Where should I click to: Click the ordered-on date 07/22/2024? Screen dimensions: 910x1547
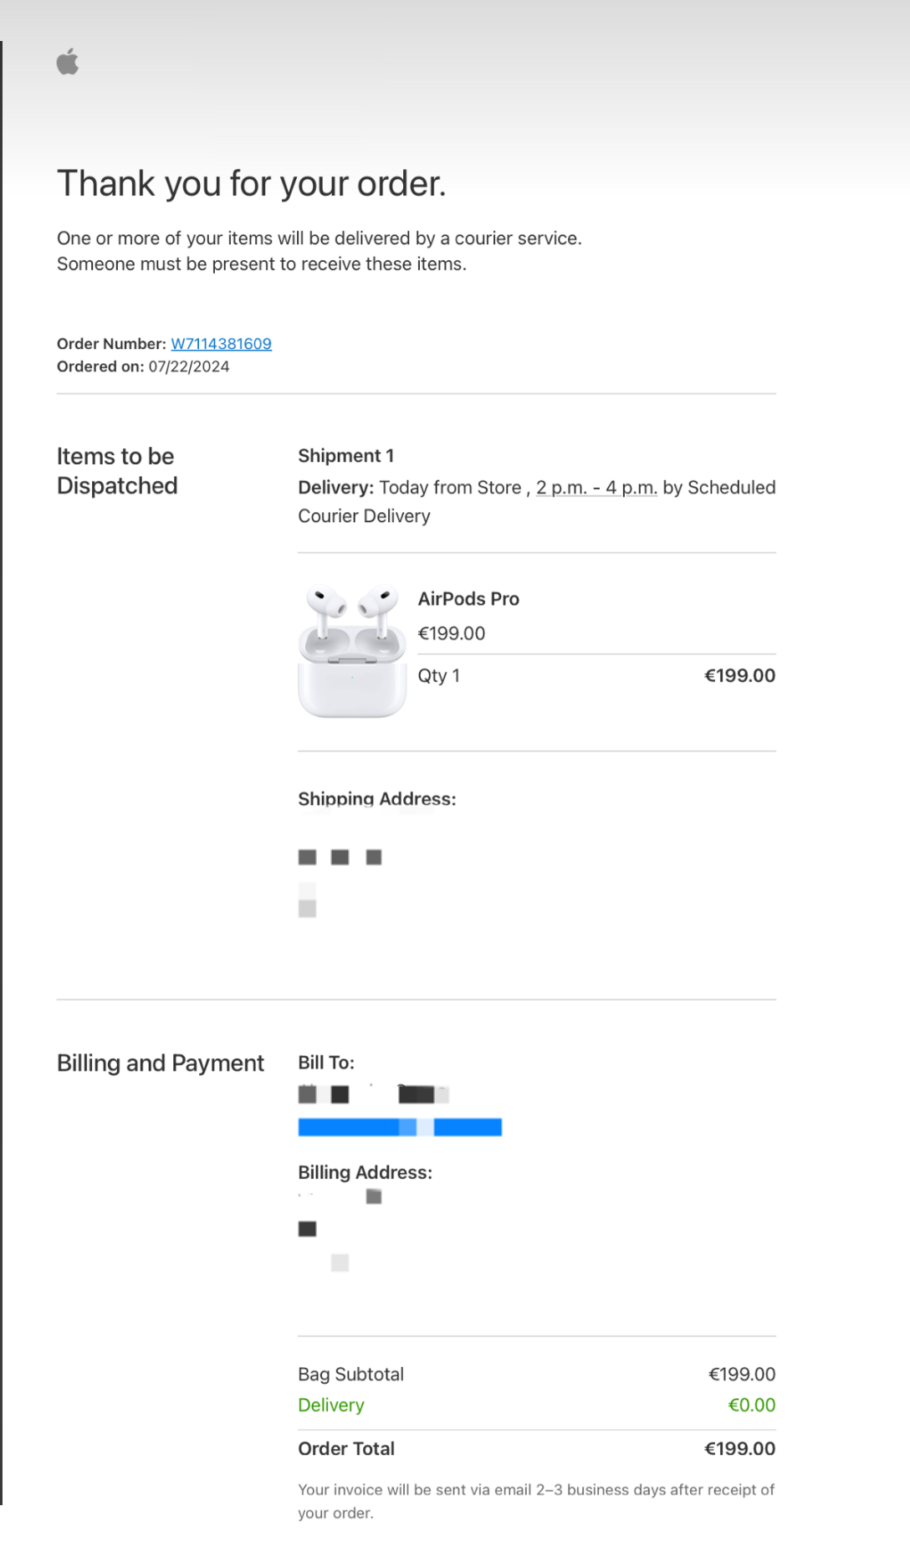click(x=189, y=366)
